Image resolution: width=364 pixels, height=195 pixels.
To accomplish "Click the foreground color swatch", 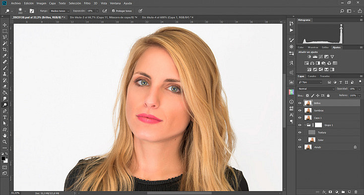I will (3, 158).
